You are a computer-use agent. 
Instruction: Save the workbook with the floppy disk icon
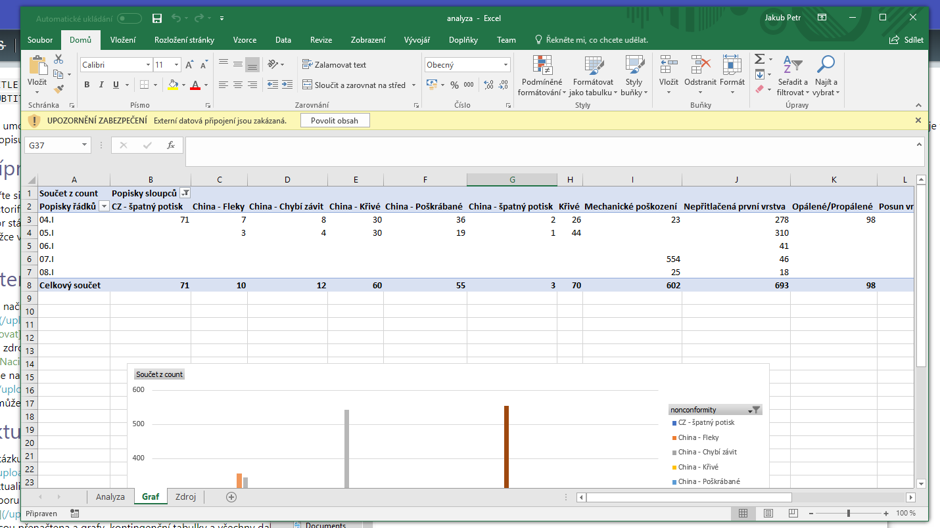pyautogui.click(x=157, y=18)
